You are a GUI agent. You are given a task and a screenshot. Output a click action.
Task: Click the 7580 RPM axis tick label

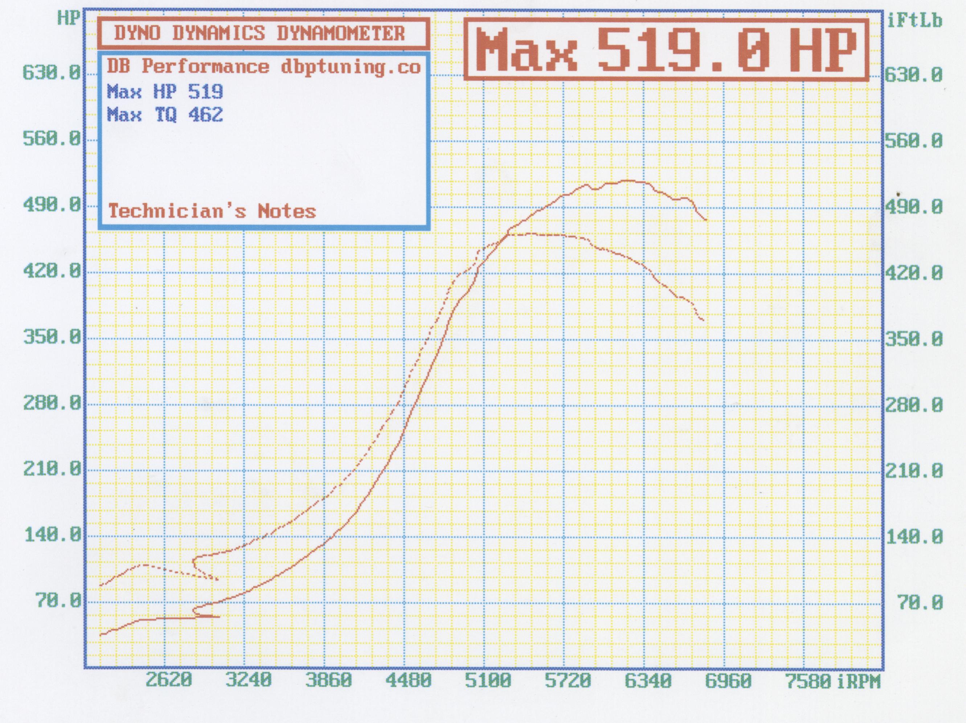point(809,681)
